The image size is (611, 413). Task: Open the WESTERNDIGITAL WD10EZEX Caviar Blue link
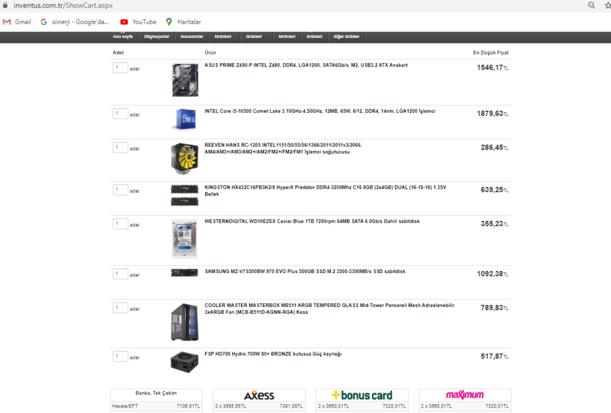pos(312,221)
